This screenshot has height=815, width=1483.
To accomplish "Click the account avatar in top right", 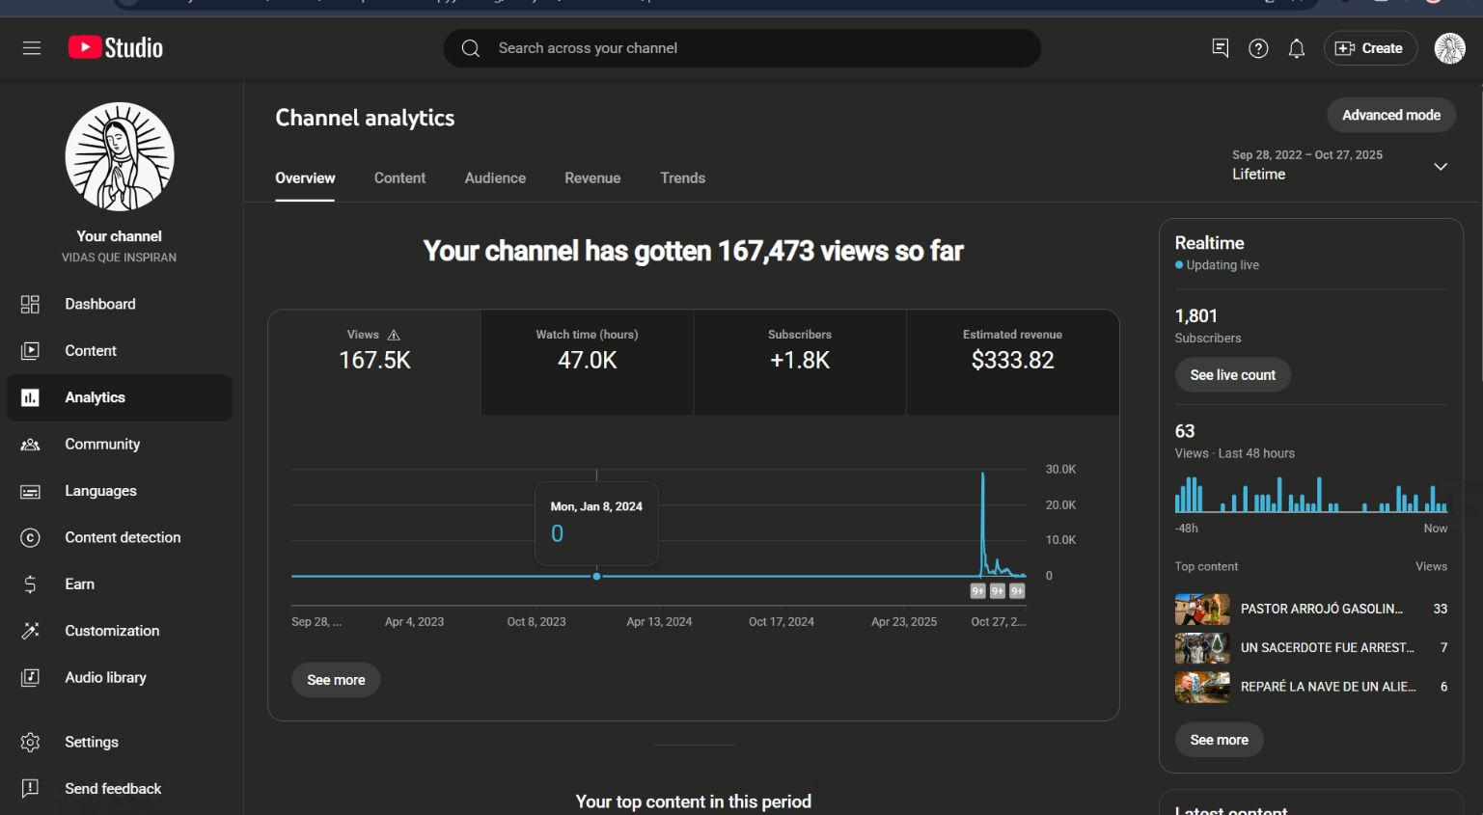I will [x=1449, y=48].
